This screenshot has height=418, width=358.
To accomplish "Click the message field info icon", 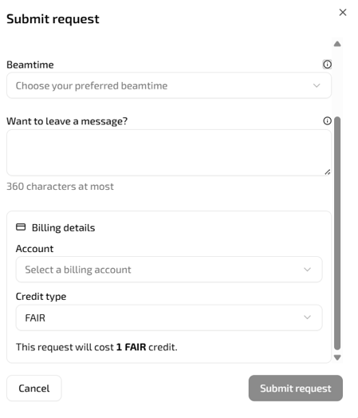I will 327,120.
